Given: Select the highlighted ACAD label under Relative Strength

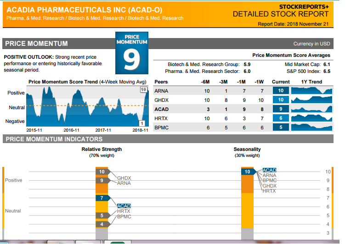Looking at the screenshot, I should point(124,206).
